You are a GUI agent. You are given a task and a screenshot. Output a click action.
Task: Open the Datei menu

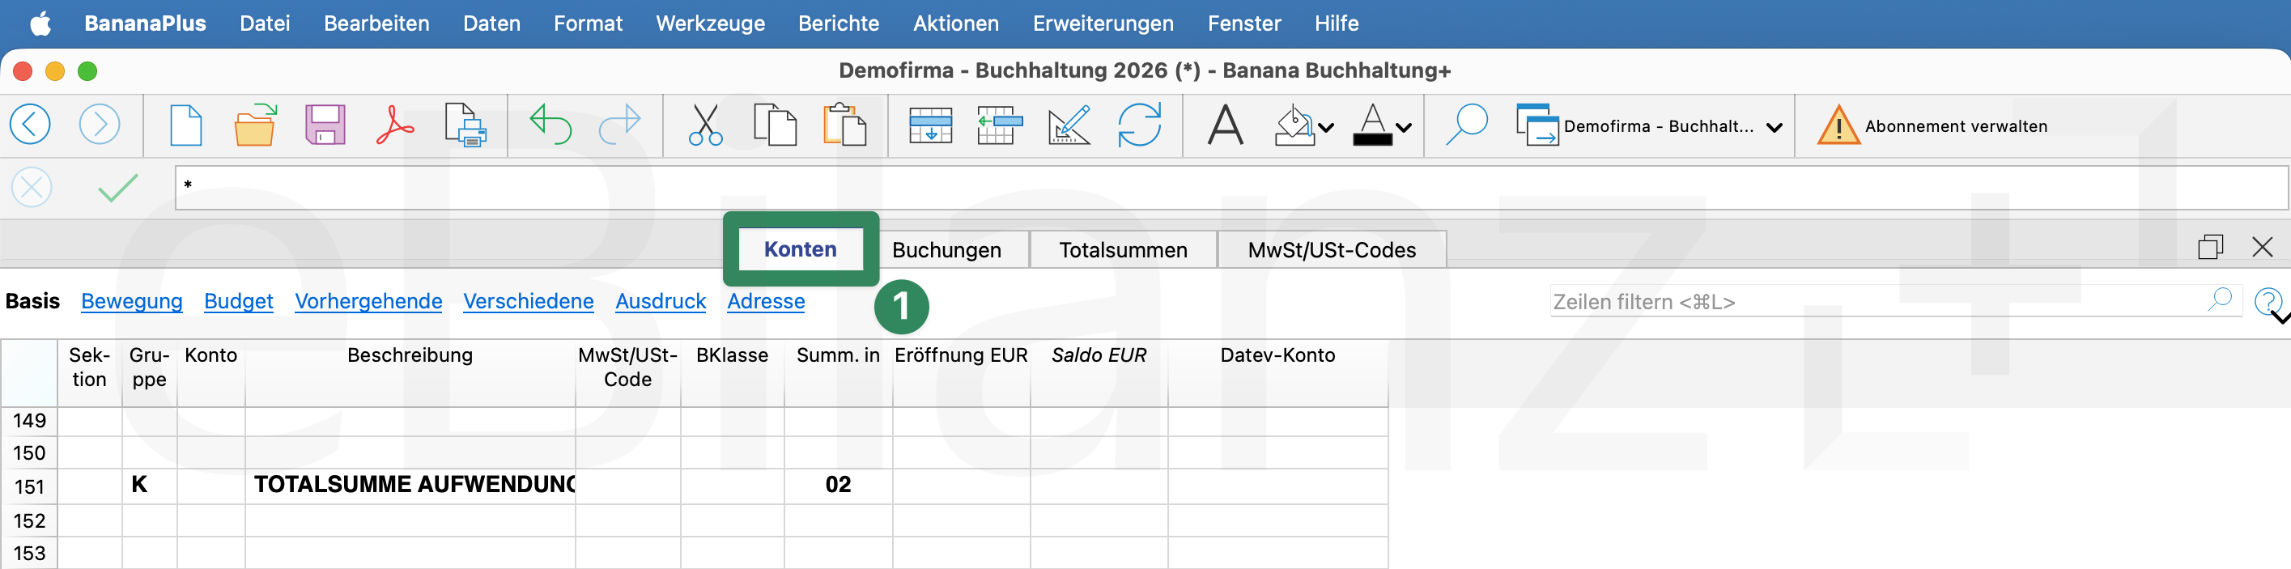pyautogui.click(x=265, y=23)
